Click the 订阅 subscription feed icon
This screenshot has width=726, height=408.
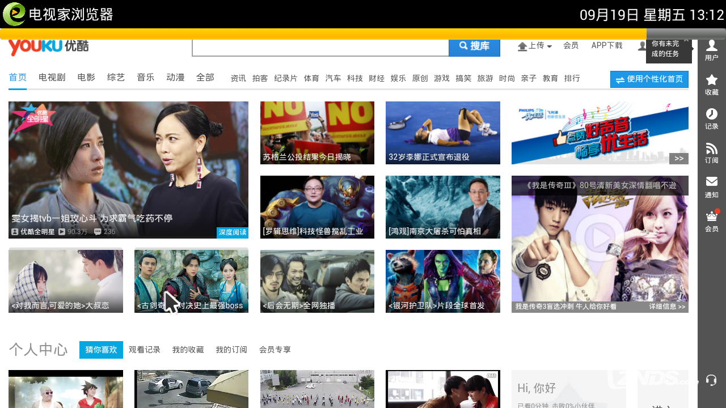[711, 152]
